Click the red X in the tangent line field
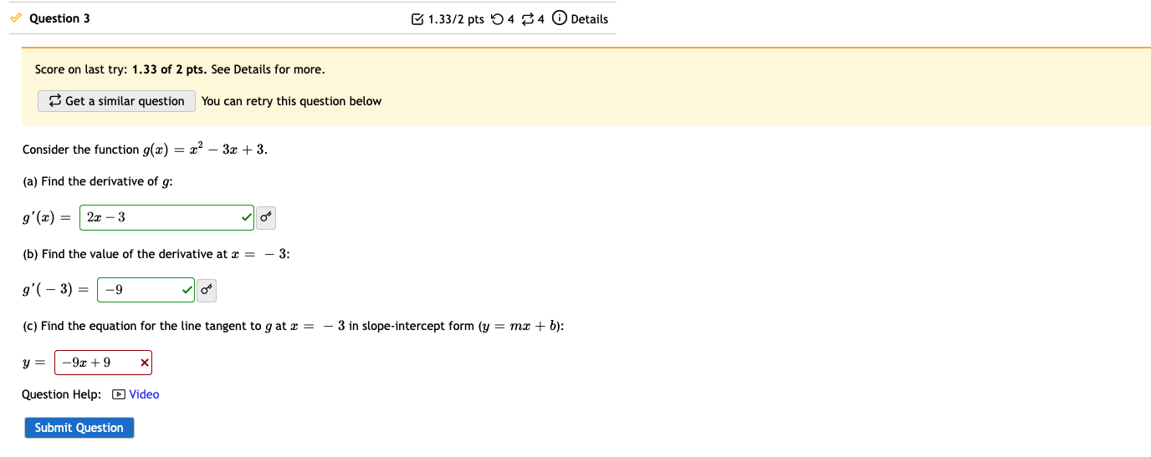 (x=144, y=363)
